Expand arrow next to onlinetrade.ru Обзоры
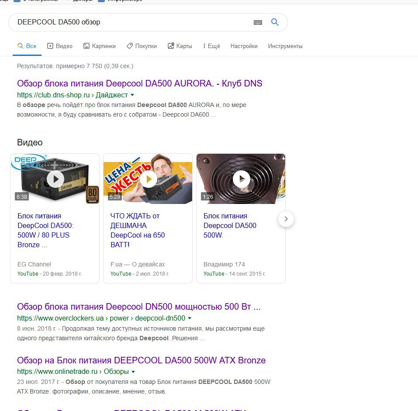This screenshot has width=418, height=411. pos(133,372)
